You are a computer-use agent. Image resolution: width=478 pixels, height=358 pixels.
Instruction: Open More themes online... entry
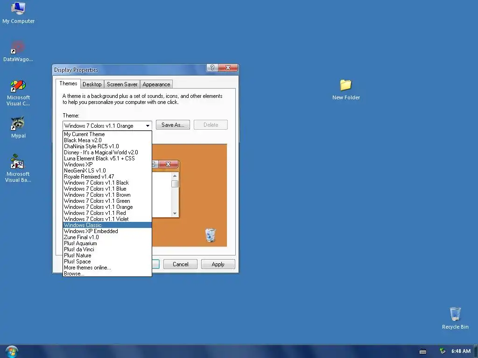(107, 268)
